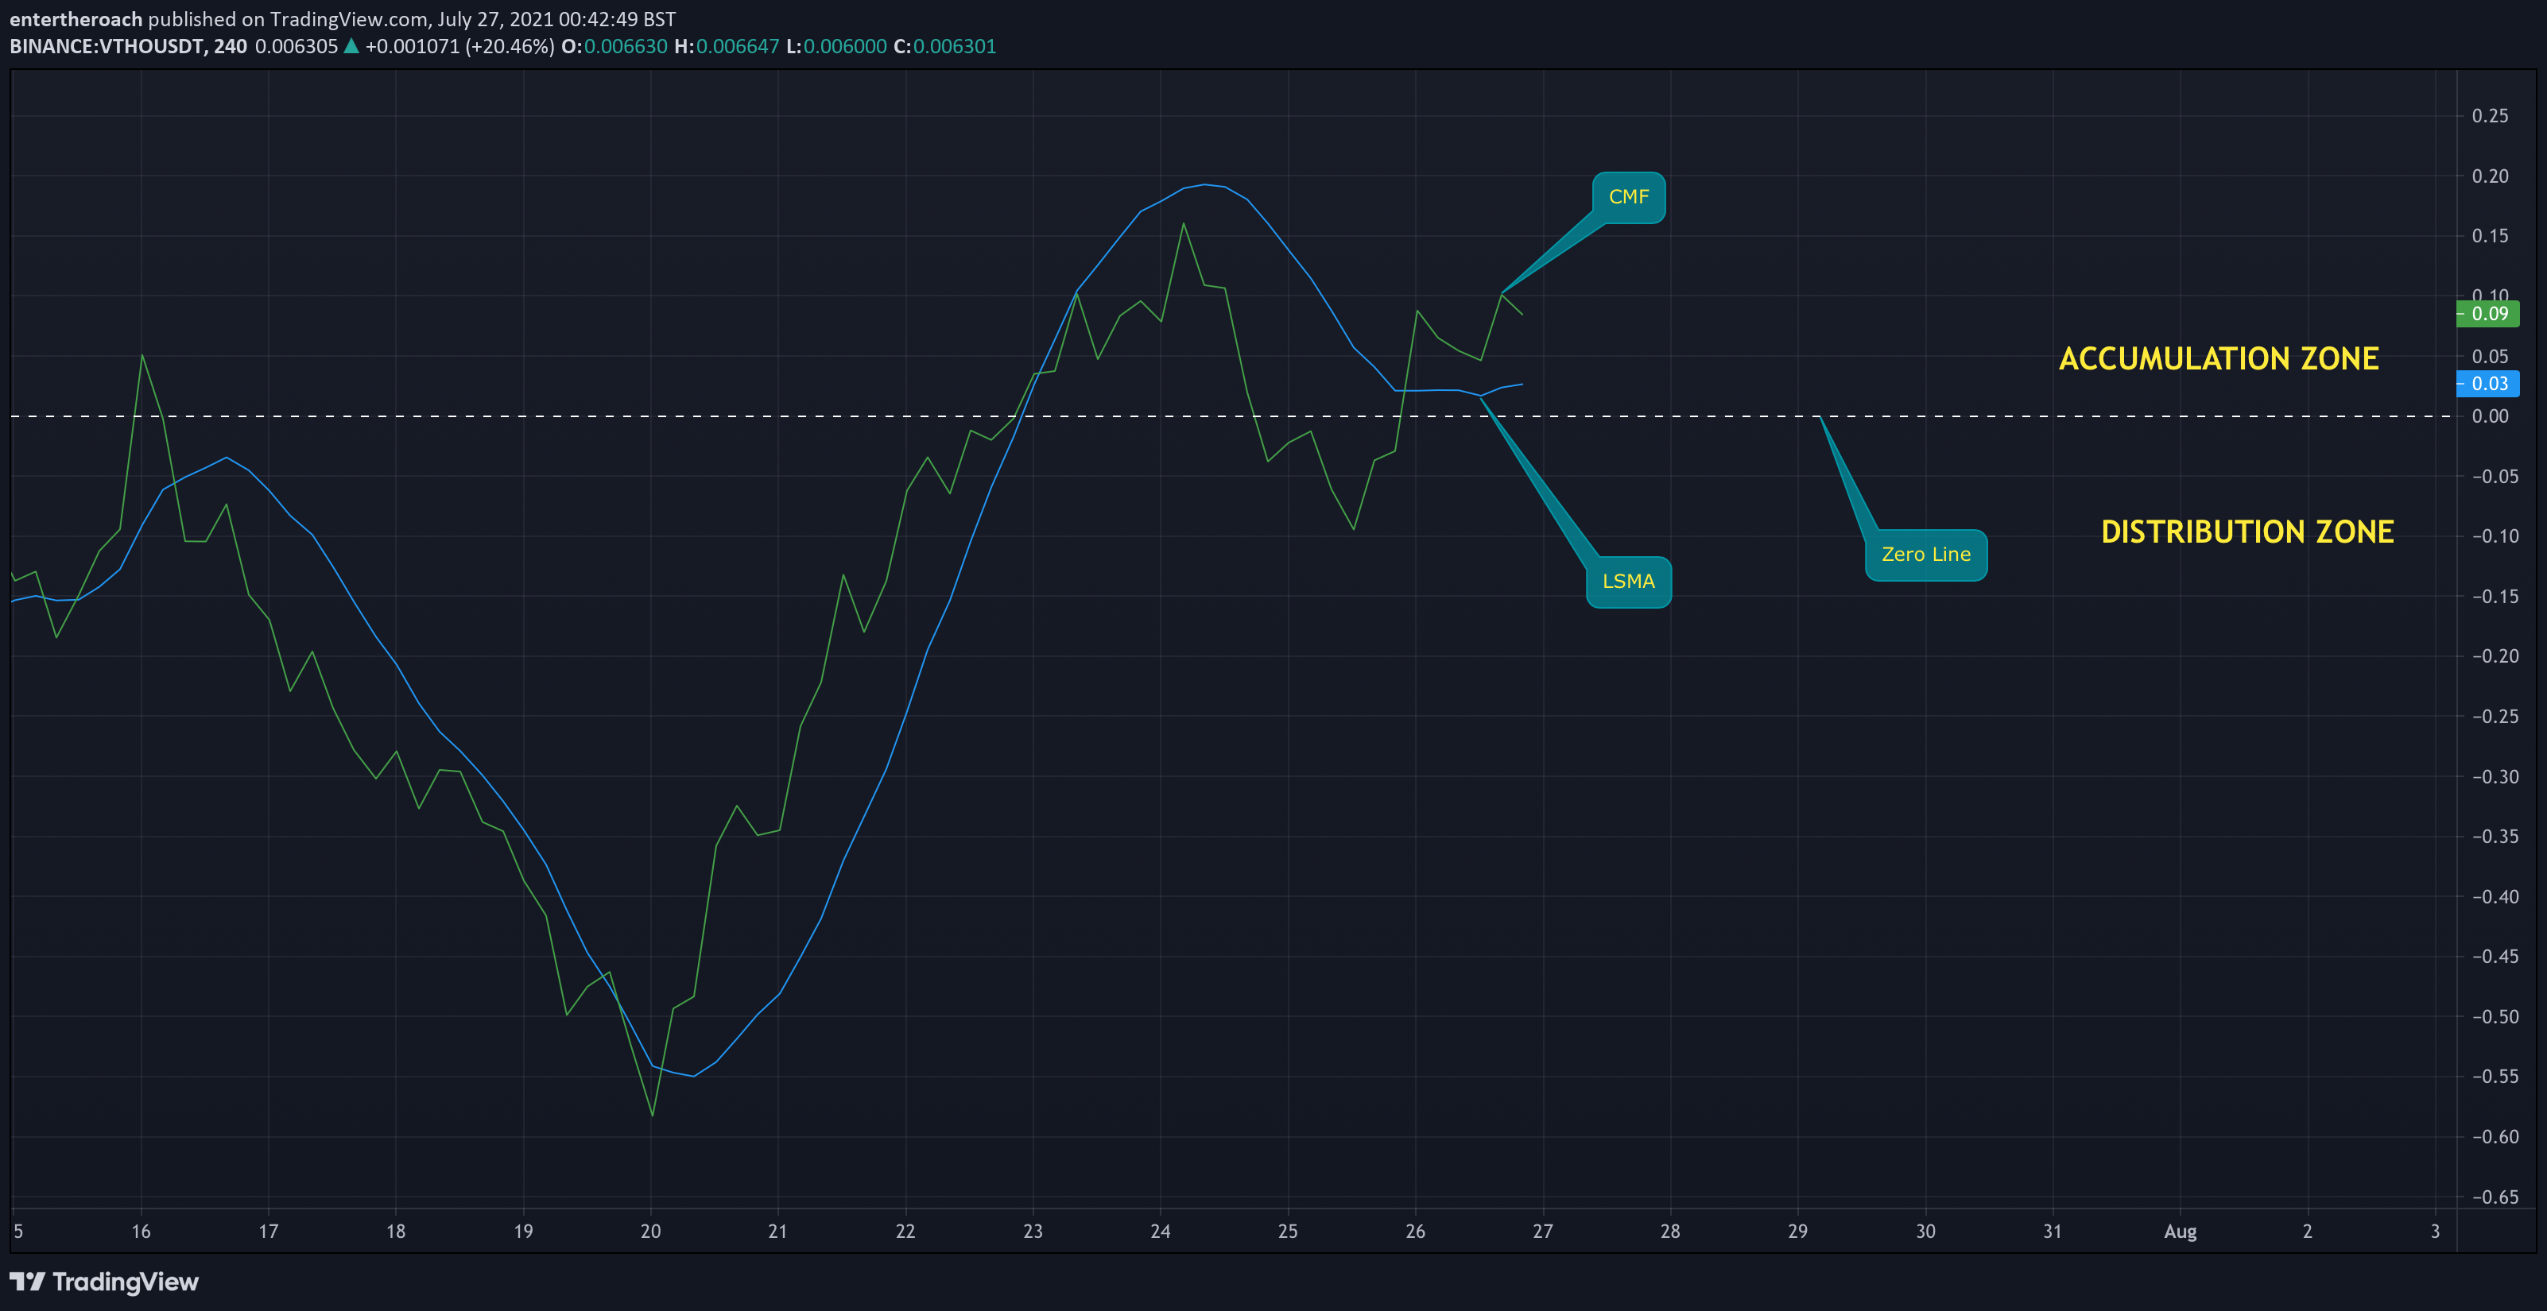Click the -0.50 price axis label
The height and width of the screenshot is (1311, 2547).
pos(2494,1018)
